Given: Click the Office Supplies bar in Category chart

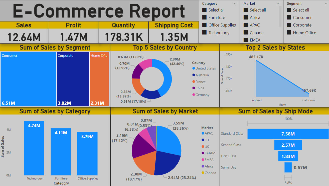Looking at the screenshot, I should coord(87,153).
